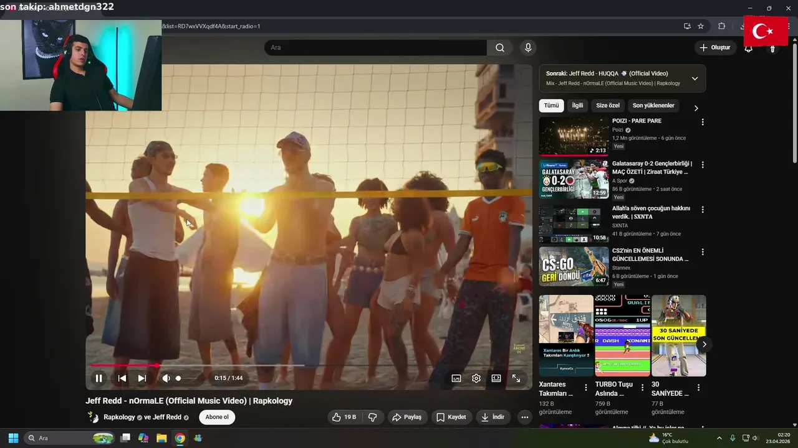The width and height of the screenshot is (798, 448).
Task: Subscribe with the Abone ol button
Action: point(217,417)
